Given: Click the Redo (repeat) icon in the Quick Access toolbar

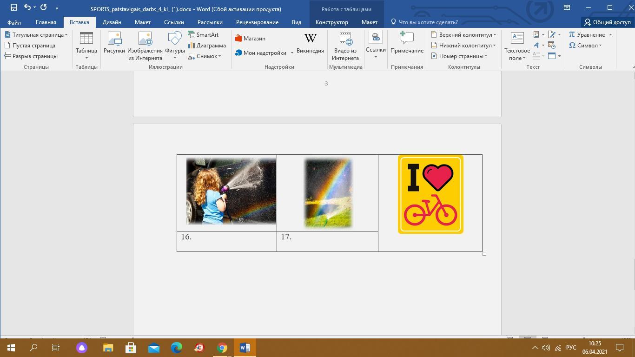Looking at the screenshot, I should point(44,7).
